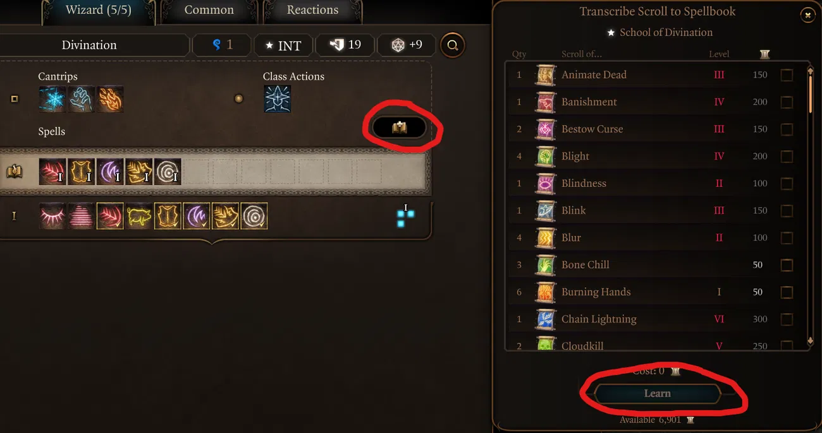Toggle the Blur scroll checkbox
Viewport: 822px width, 433px height.
(x=787, y=238)
